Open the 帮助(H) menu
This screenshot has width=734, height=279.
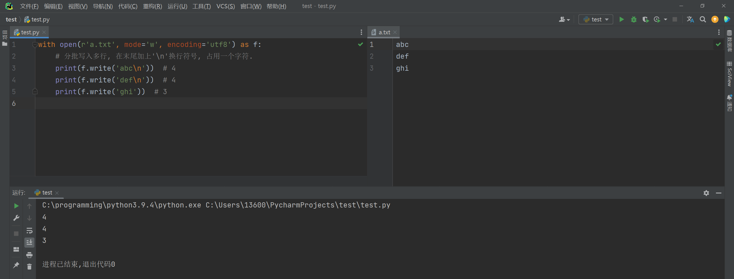click(x=276, y=6)
